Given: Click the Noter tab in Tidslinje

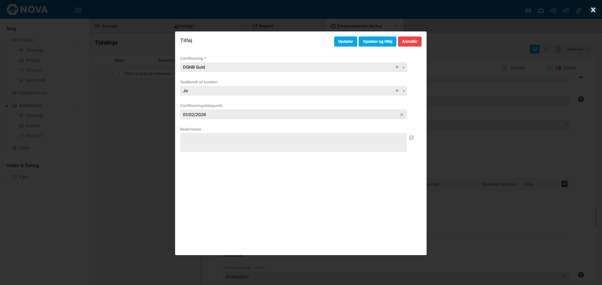Looking at the screenshot, I should 120,60.
